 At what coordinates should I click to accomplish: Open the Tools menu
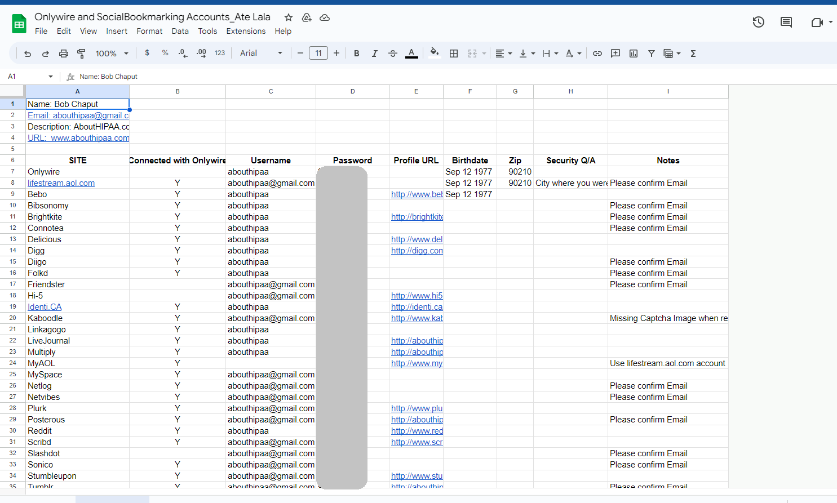tap(207, 31)
